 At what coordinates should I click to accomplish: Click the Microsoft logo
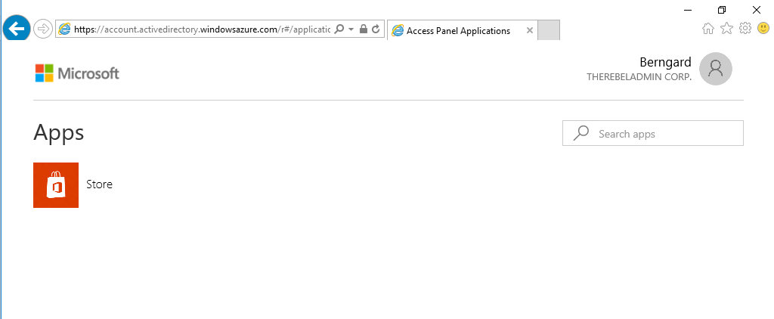tap(77, 73)
